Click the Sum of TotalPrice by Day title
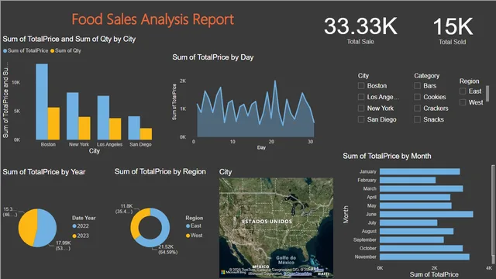This screenshot has width=496, height=279. 213,57
